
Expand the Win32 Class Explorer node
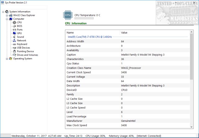click(x=7, y=15)
